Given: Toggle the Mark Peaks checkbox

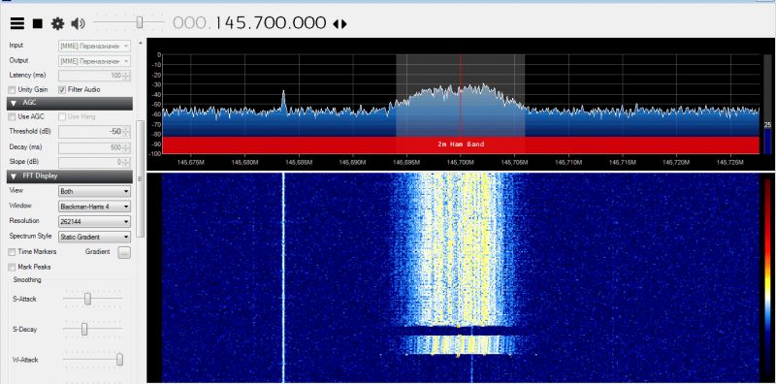Looking at the screenshot, I should (x=12, y=268).
